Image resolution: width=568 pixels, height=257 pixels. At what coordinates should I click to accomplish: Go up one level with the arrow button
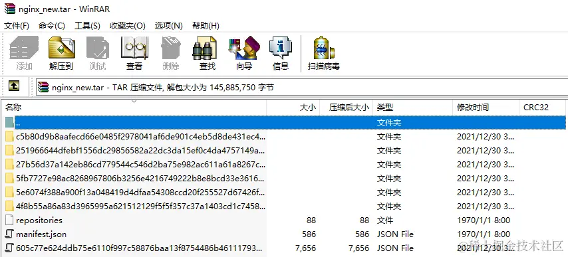[14, 86]
